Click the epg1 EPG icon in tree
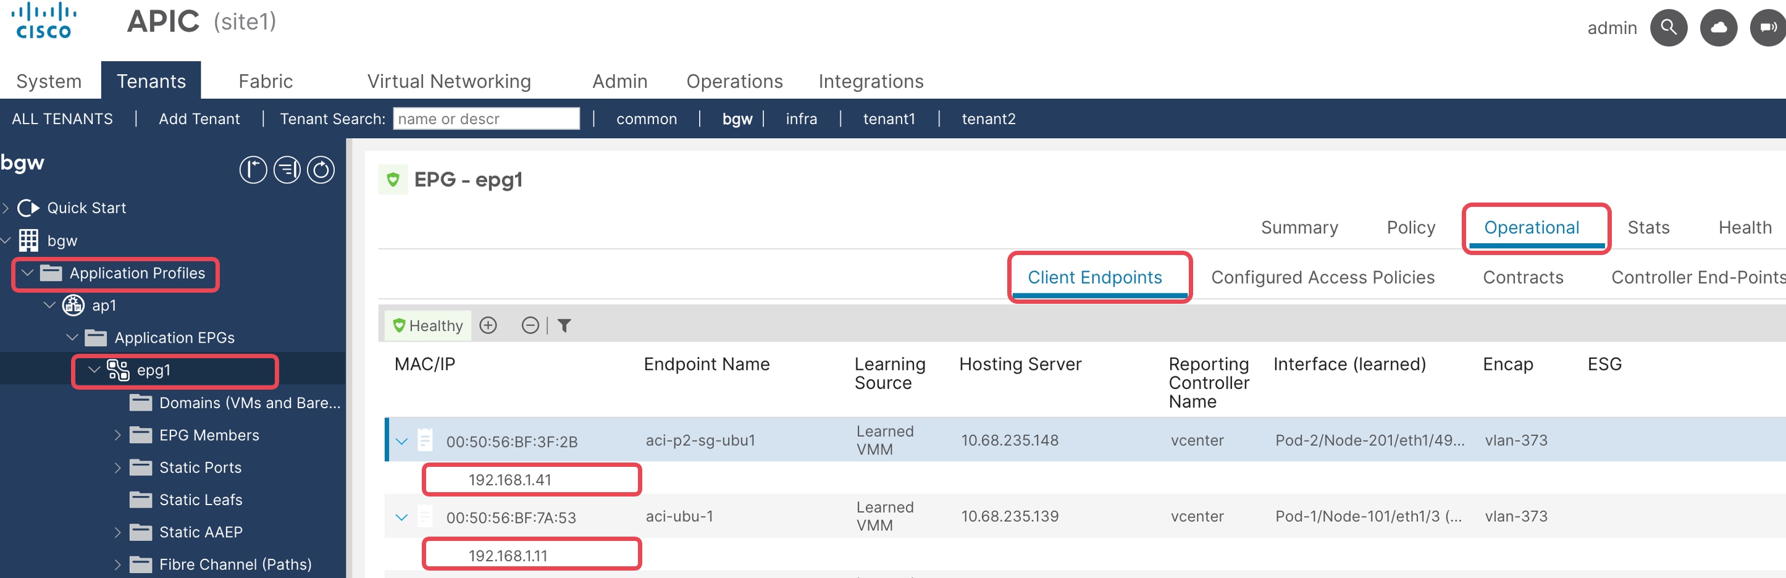The width and height of the screenshot is (1786, 578). (118, 370)
